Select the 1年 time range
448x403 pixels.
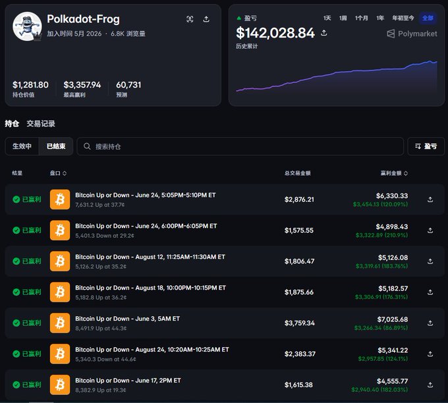380,18
